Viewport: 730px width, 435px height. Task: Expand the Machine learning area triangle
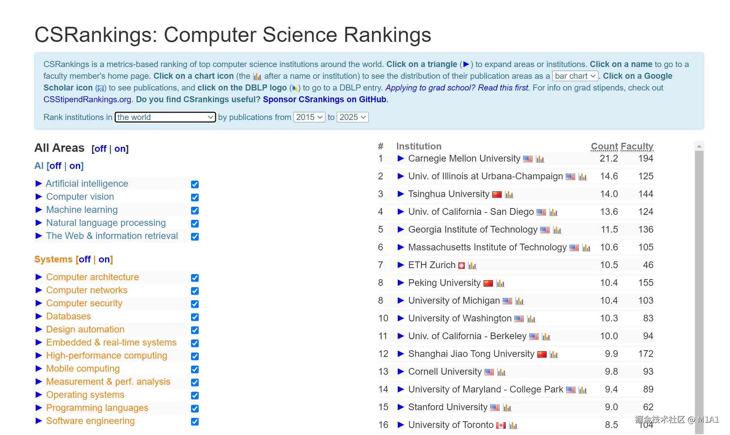pyautogui.click(x=39, y=210)
